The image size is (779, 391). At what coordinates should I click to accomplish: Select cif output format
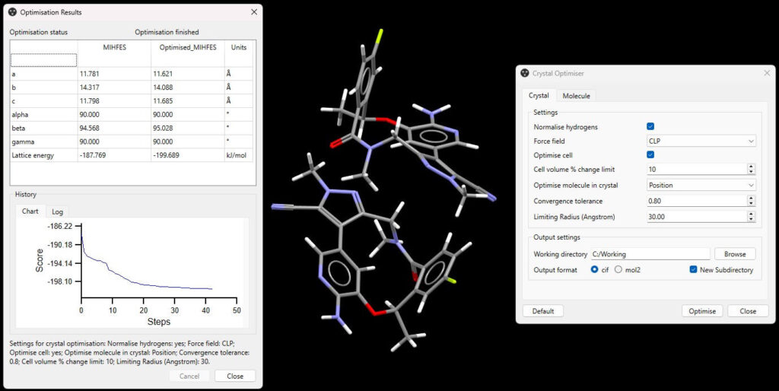[594, 269]
